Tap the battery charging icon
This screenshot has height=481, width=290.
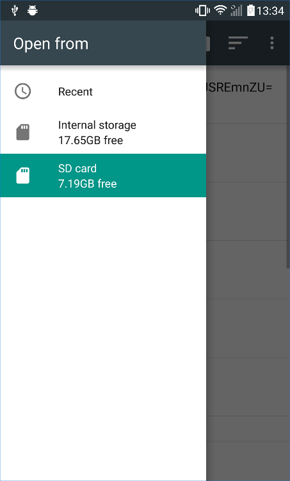[x=251, y=10]
